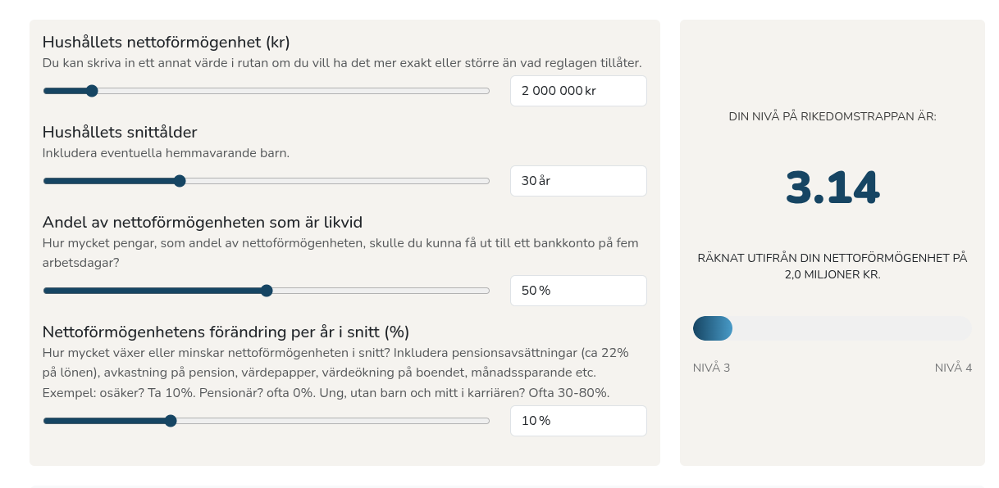999x488 pixels.
Task: Click the "Hushållets snittålder" heading
Action: (120, 132)
